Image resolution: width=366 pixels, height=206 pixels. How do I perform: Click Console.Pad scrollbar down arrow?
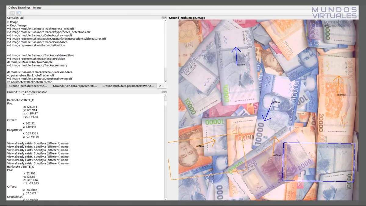[166, 82]
